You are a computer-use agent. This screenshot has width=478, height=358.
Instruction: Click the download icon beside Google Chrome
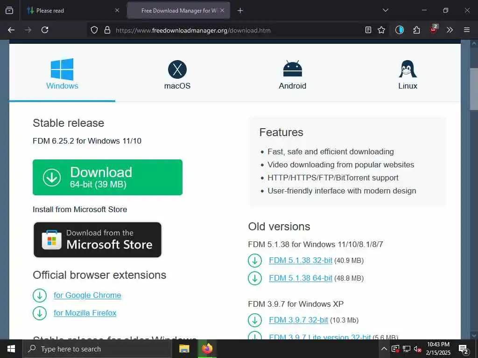click(x=40, y=295)
